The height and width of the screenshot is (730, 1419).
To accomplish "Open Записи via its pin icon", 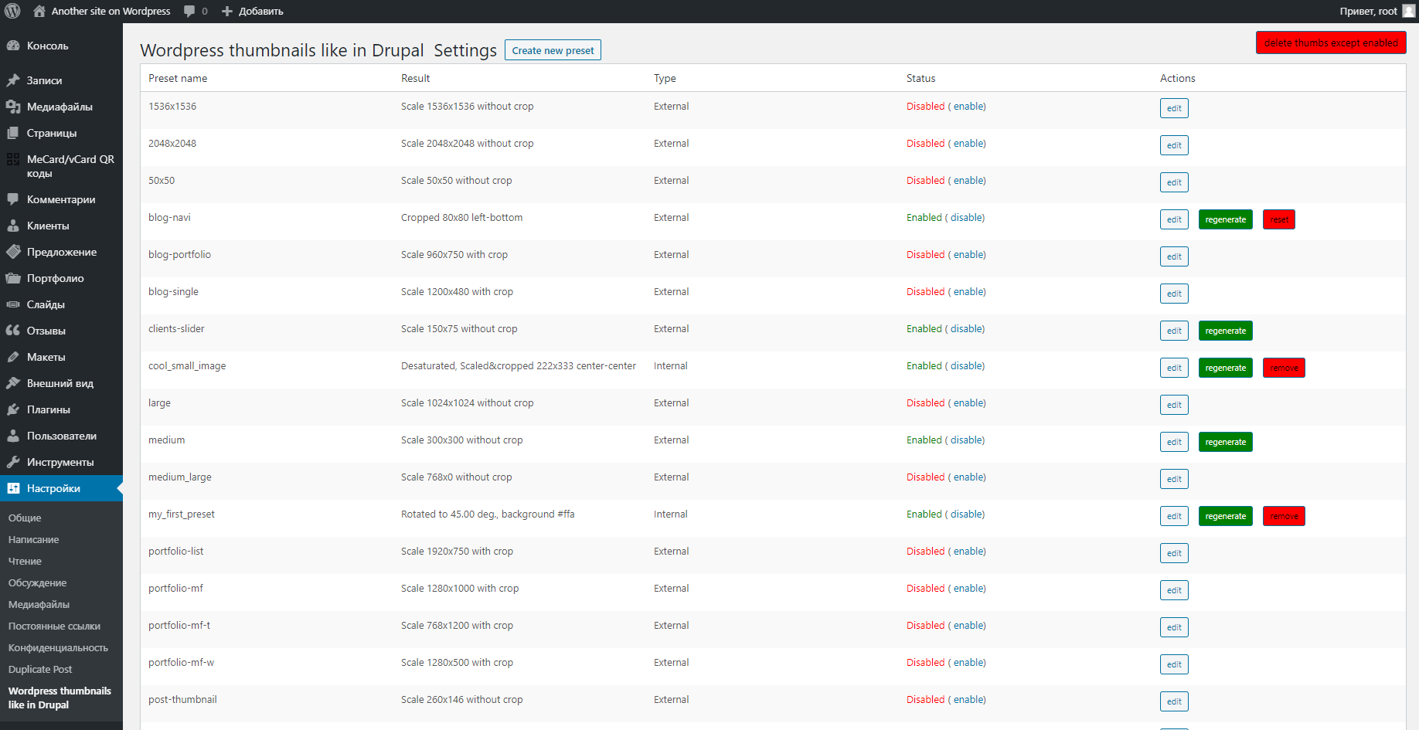I will pos(13,80).
